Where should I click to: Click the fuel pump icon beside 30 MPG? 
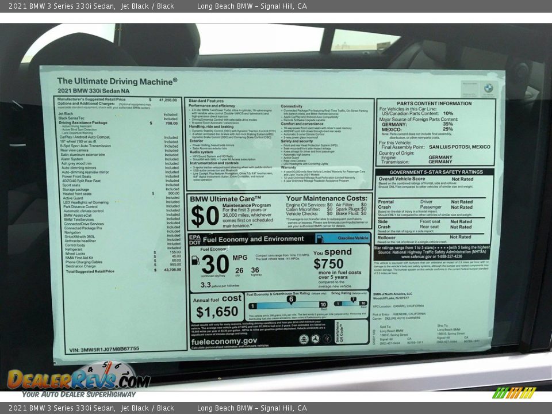[x=195, y=260]
